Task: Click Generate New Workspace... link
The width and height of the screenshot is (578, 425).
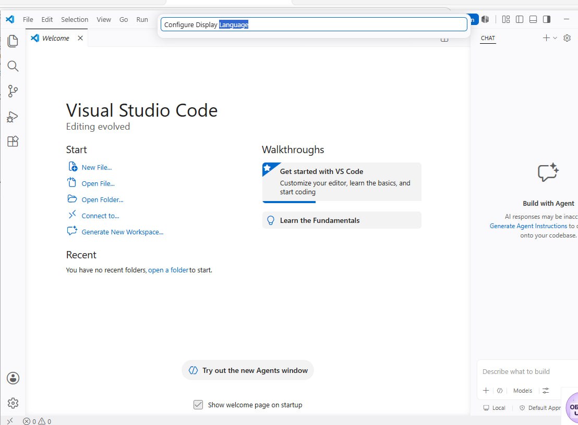Action: coord(123,232)
